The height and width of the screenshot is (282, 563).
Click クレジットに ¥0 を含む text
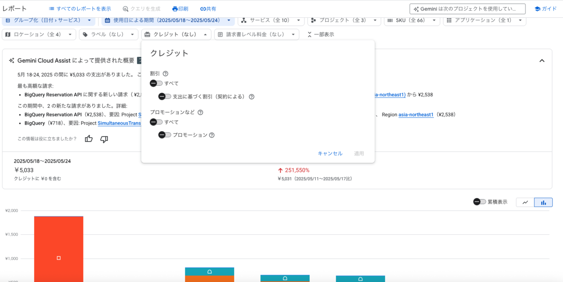pyautogui.click(x=38, y=178)
